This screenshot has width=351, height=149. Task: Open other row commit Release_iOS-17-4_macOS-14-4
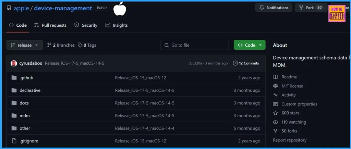click(x=145, y=128)
